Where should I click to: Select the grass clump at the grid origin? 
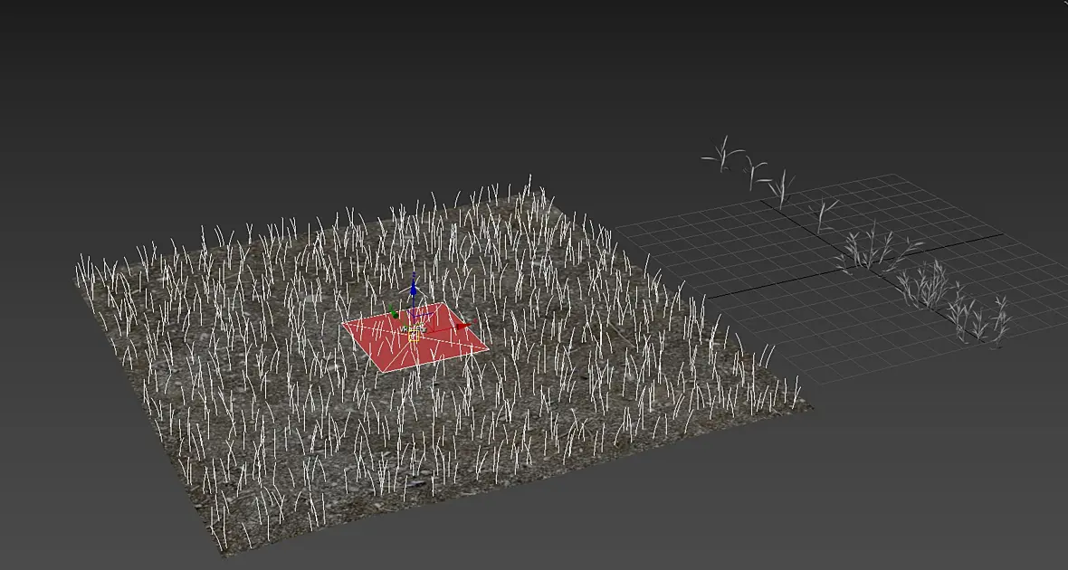873,249
